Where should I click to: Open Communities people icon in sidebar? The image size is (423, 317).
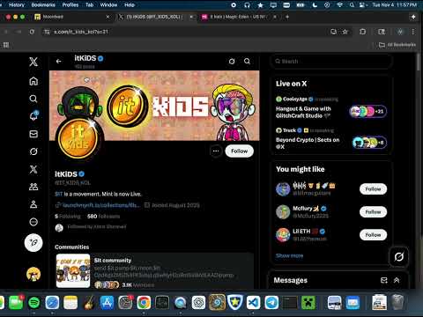tap(33, 187)
